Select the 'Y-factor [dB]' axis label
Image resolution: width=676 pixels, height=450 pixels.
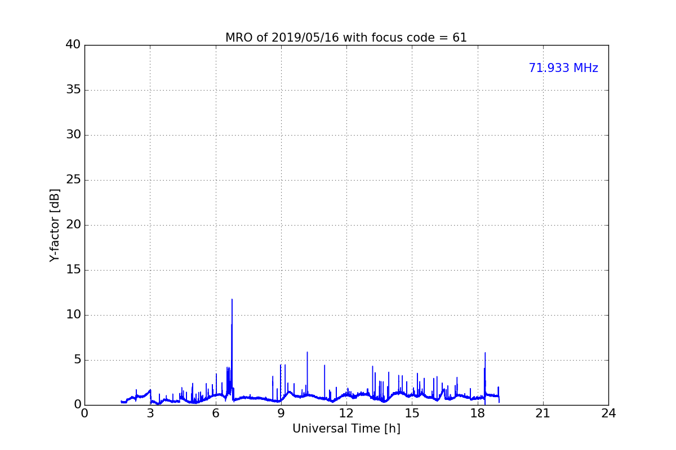click(x=55, y=225)
